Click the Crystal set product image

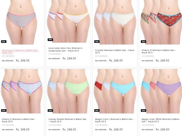pos(115,22)
